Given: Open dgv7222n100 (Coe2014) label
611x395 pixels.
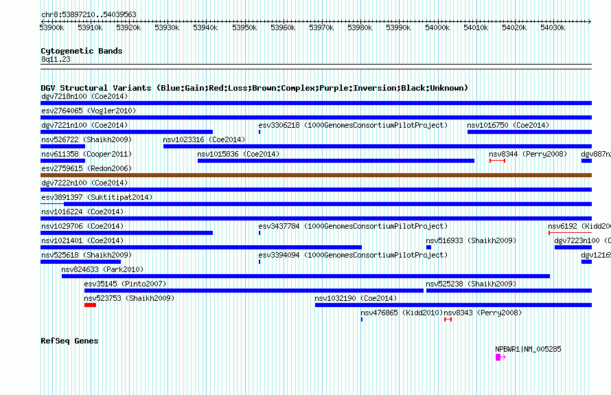Looking at the screenshot, I should coord(84,183).
